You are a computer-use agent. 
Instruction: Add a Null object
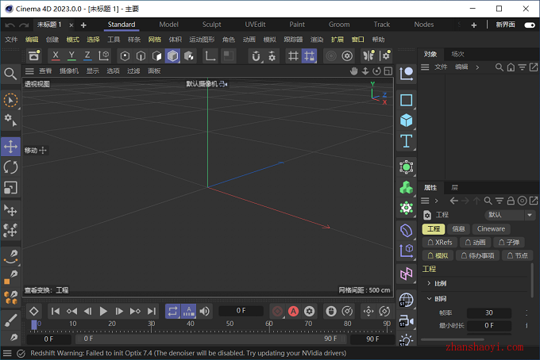click(x=407, y=74)
